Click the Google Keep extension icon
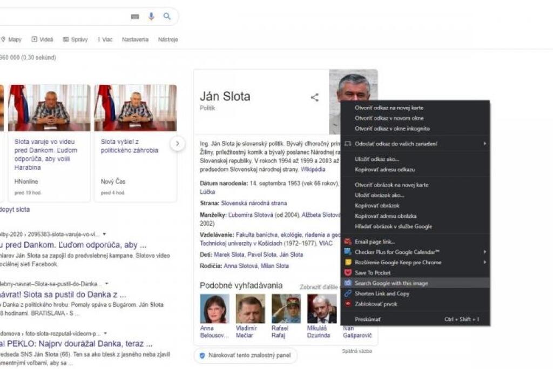 [348, 262]
